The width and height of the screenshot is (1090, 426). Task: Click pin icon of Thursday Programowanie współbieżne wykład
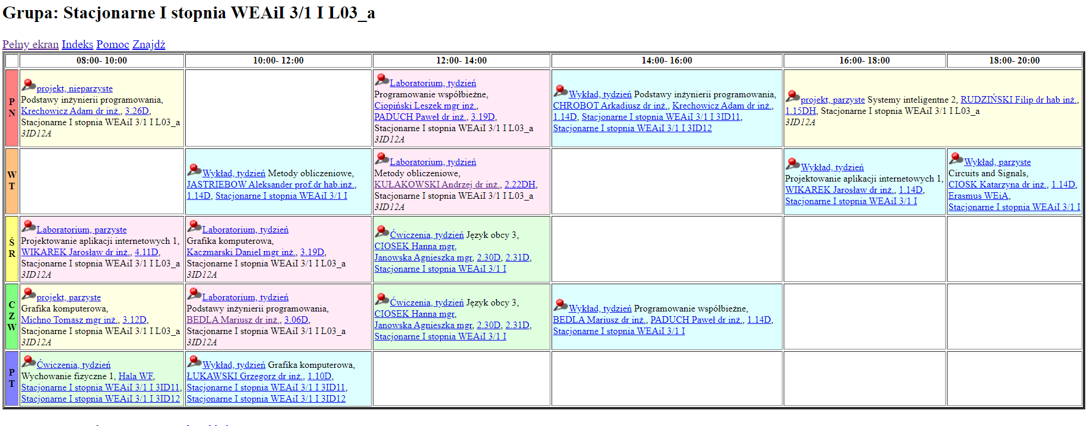coord(560,305)
